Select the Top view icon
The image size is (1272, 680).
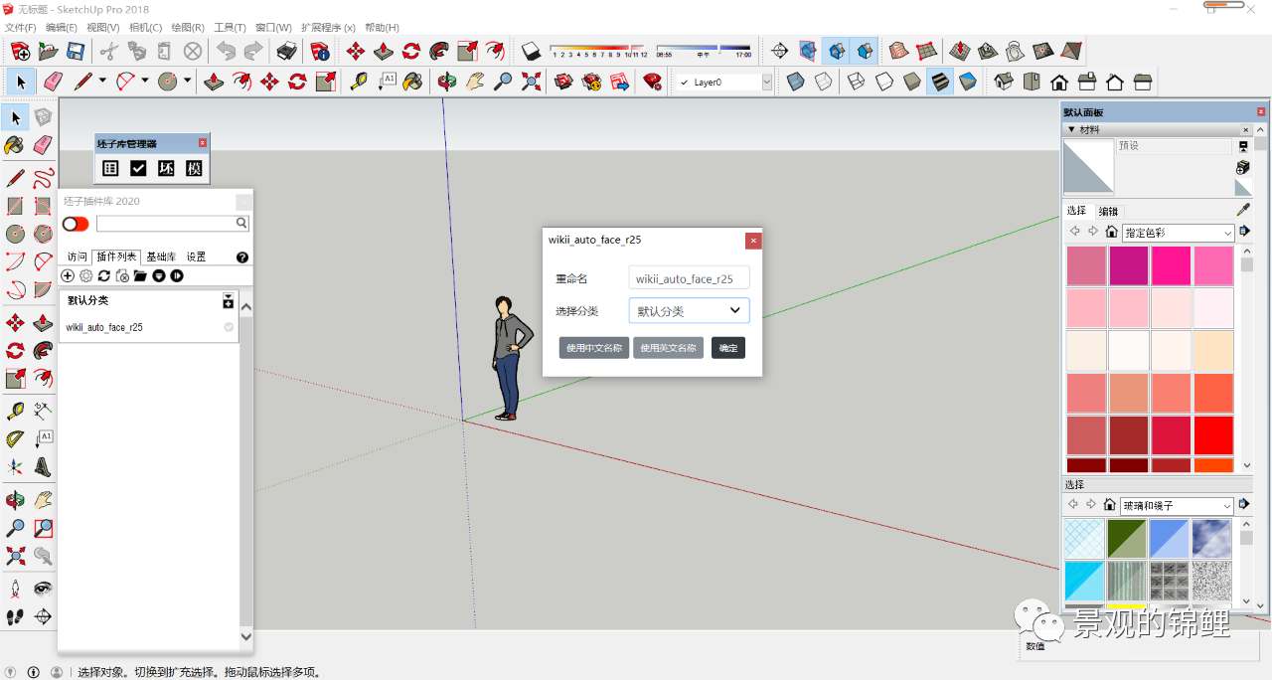(1032, 82)
